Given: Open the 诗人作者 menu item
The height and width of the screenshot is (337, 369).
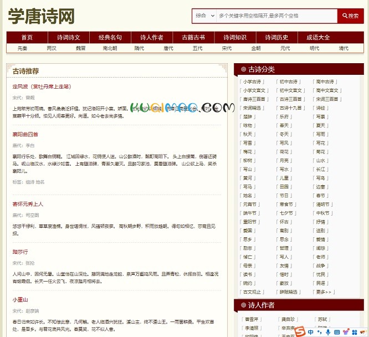Looking at the screenshot, I should tap(152, 38).
